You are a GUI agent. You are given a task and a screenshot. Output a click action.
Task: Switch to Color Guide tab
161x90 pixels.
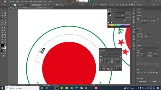tap(116, 9)
